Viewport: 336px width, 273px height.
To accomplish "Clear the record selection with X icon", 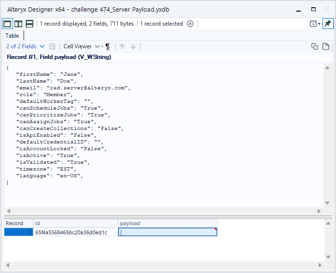I will [x=190, y=24].
